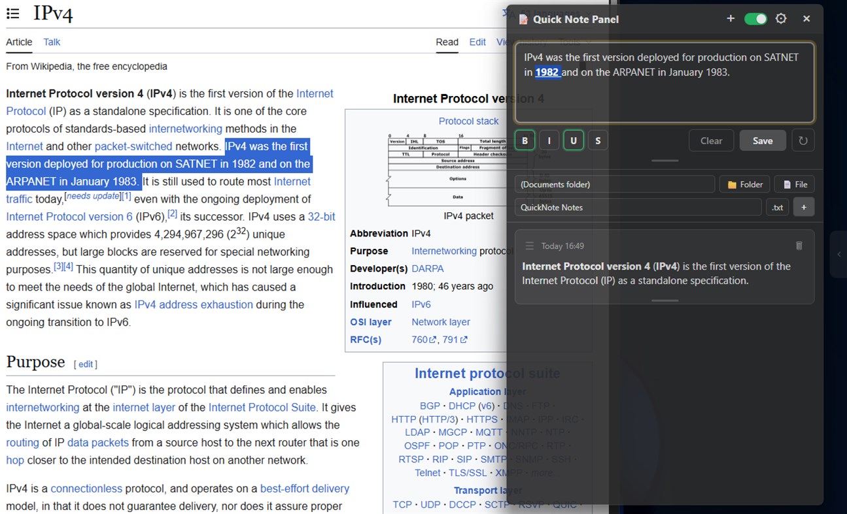Expand the side panel chevron at right edge
The image size is (847, 514).
[839, 254]
